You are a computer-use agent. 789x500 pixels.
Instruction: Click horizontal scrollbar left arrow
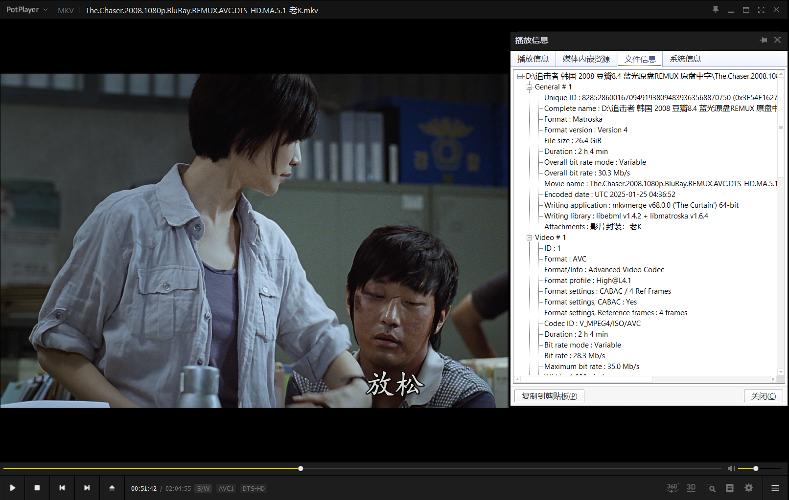click(x=517, y=379)
